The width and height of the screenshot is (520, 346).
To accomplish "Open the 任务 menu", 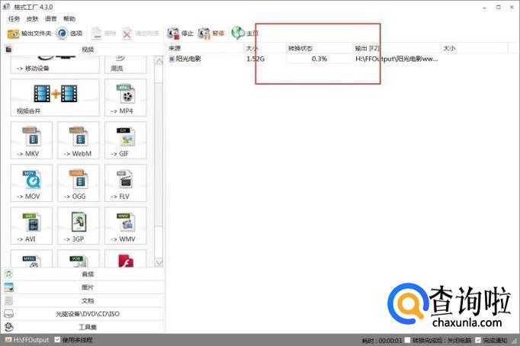I will click(x=14, y=18).
